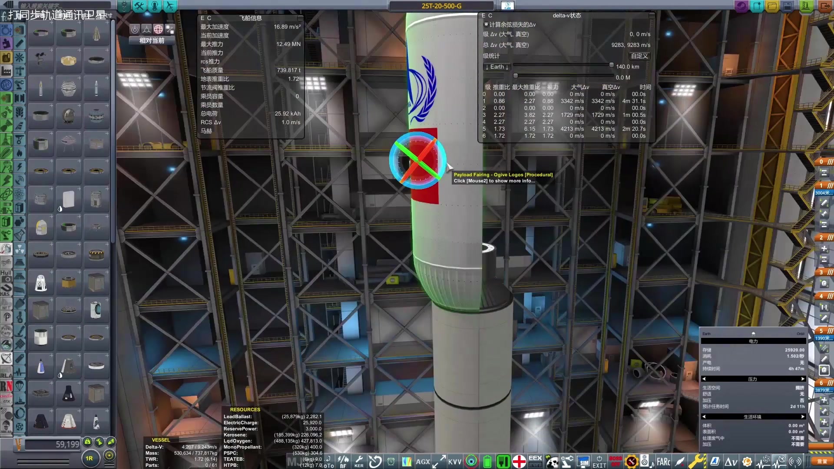834x469 pixels.
Task: Toggle the 1R symmetry mode button
Action: coord(90,458)
